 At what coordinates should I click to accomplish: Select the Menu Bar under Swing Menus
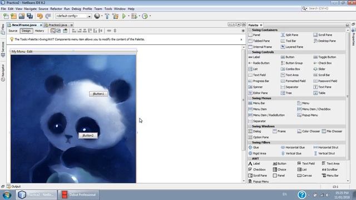256,103
